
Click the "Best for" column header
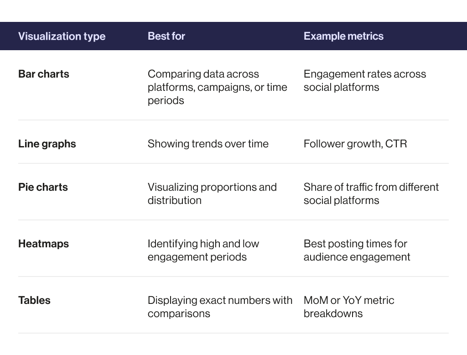point(166,37)
